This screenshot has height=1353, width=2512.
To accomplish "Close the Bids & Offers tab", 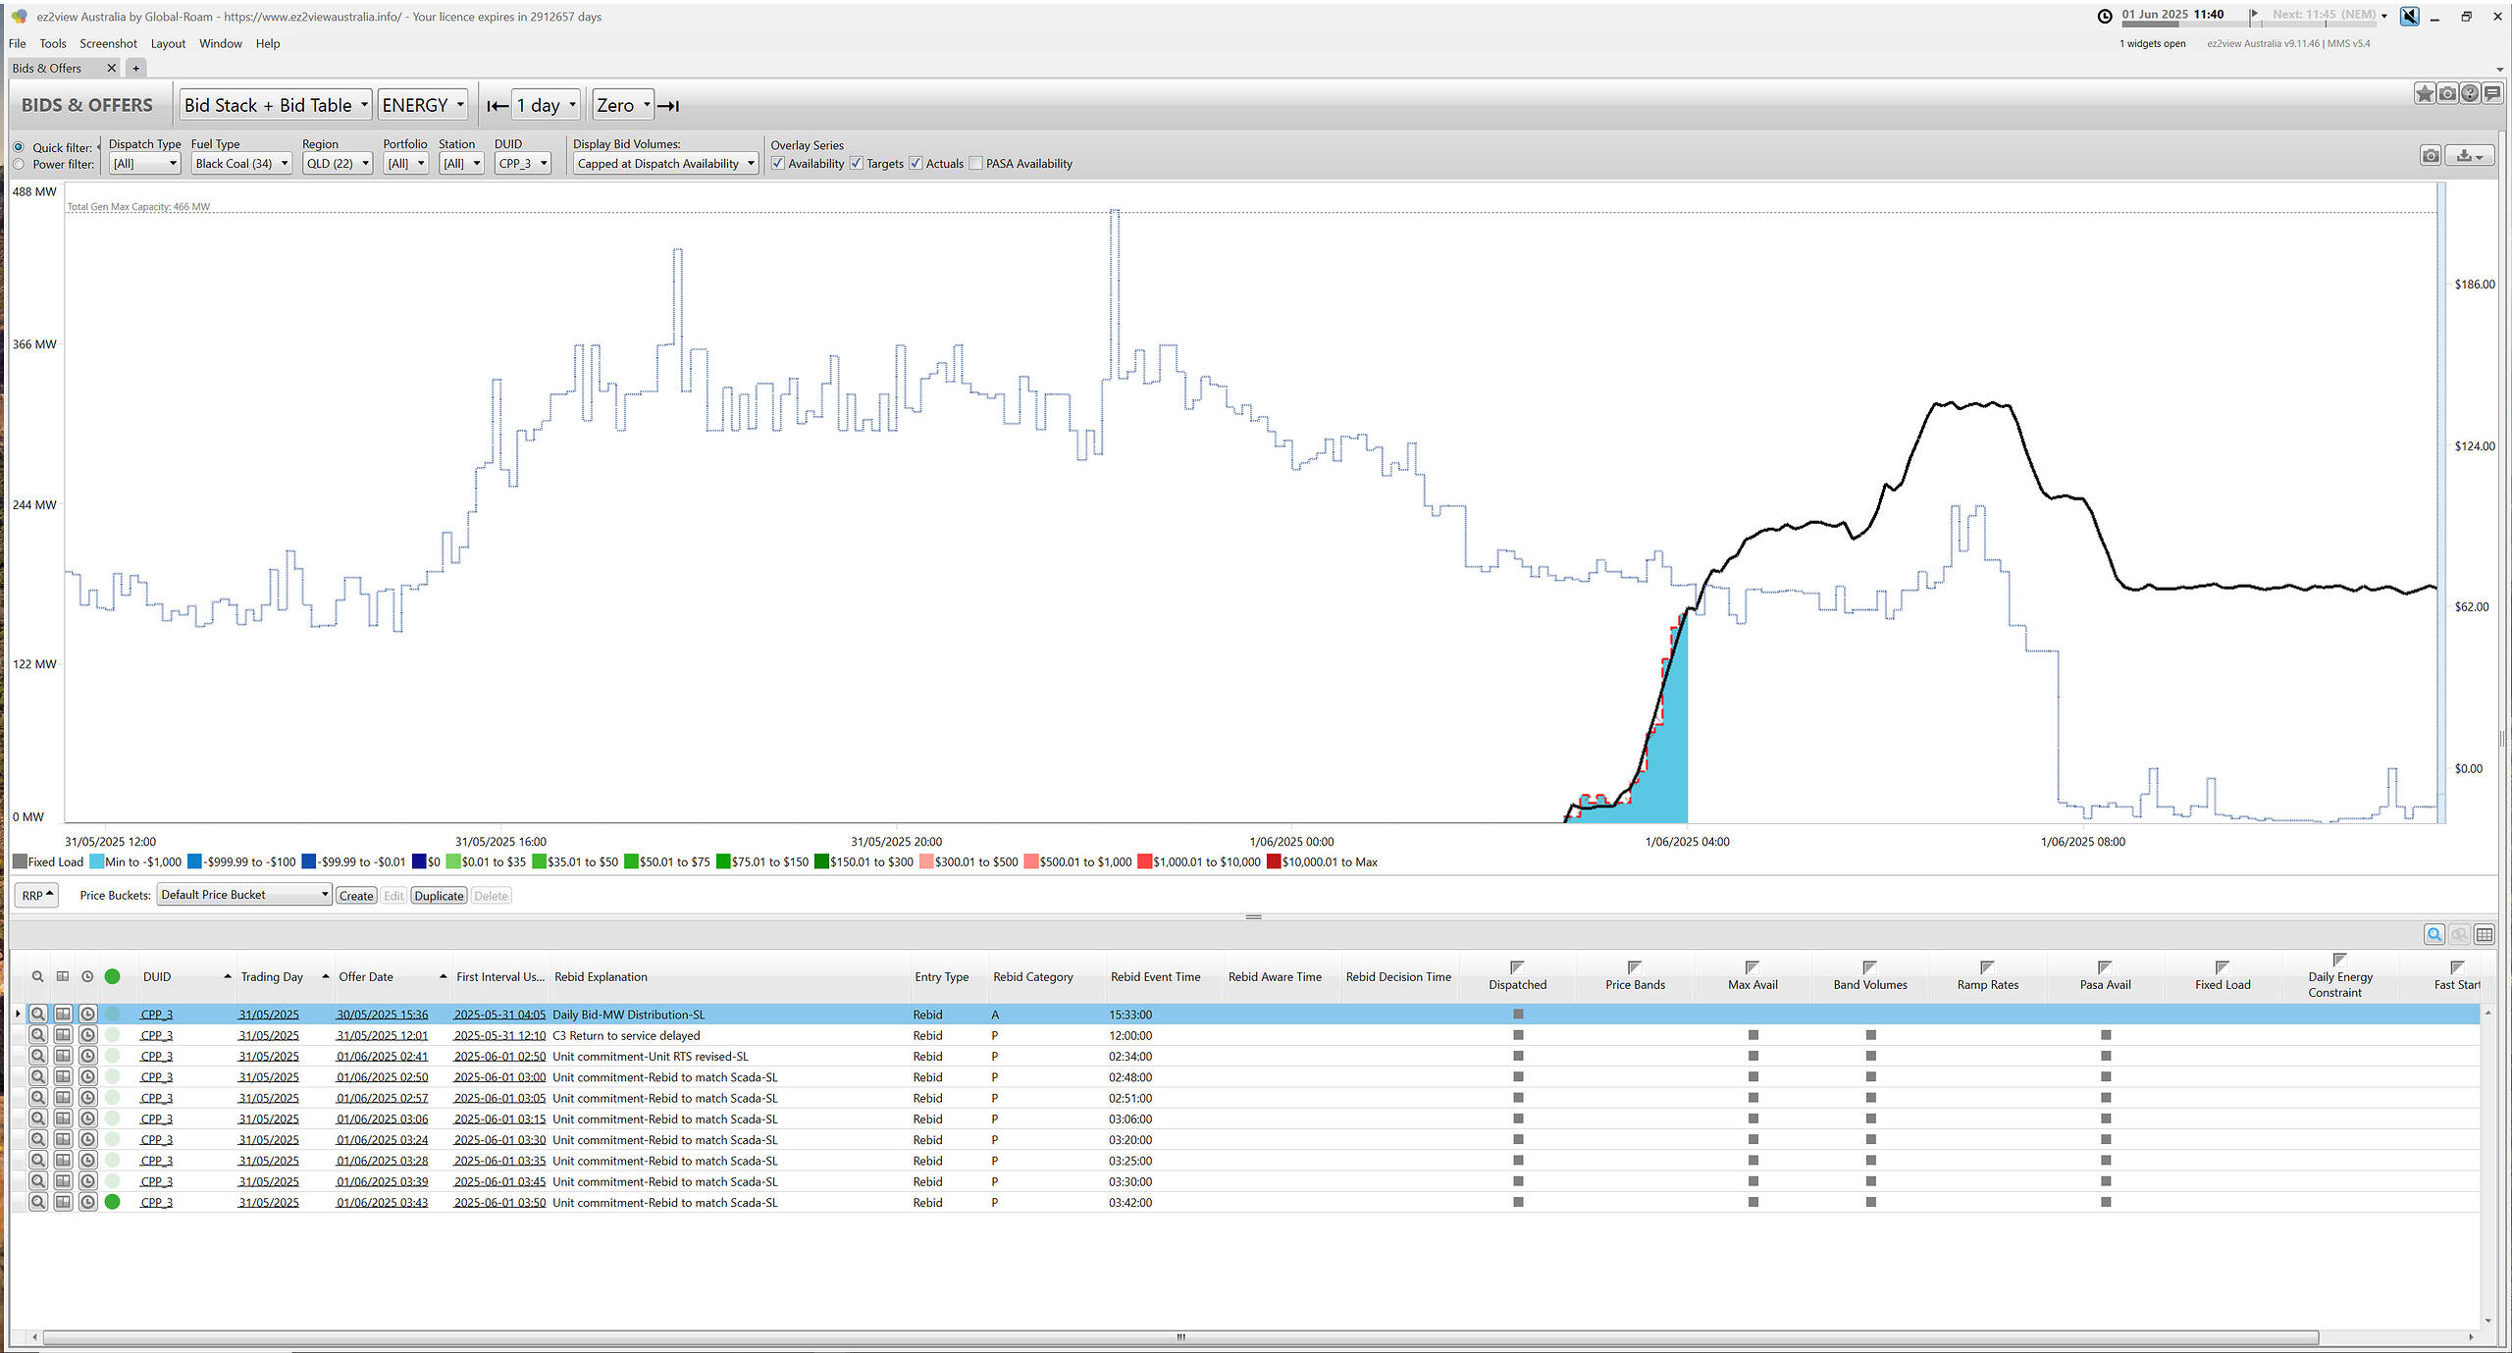I will pyautogui.click(x=111, y=69).
